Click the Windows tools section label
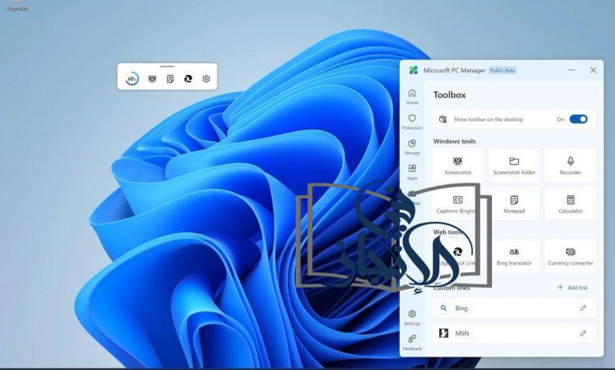The image size is (615, 370). coord(454,142)
